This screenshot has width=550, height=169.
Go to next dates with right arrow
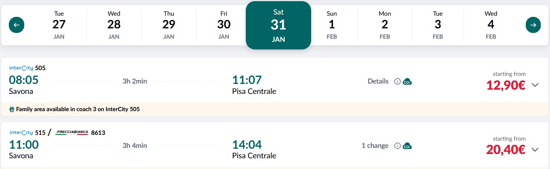click(x=533, y=25)
